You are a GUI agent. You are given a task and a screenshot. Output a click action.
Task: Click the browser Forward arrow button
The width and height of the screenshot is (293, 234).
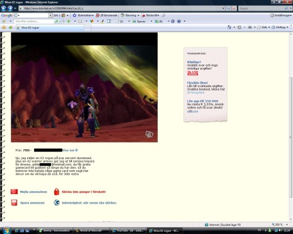coord(10,8)
